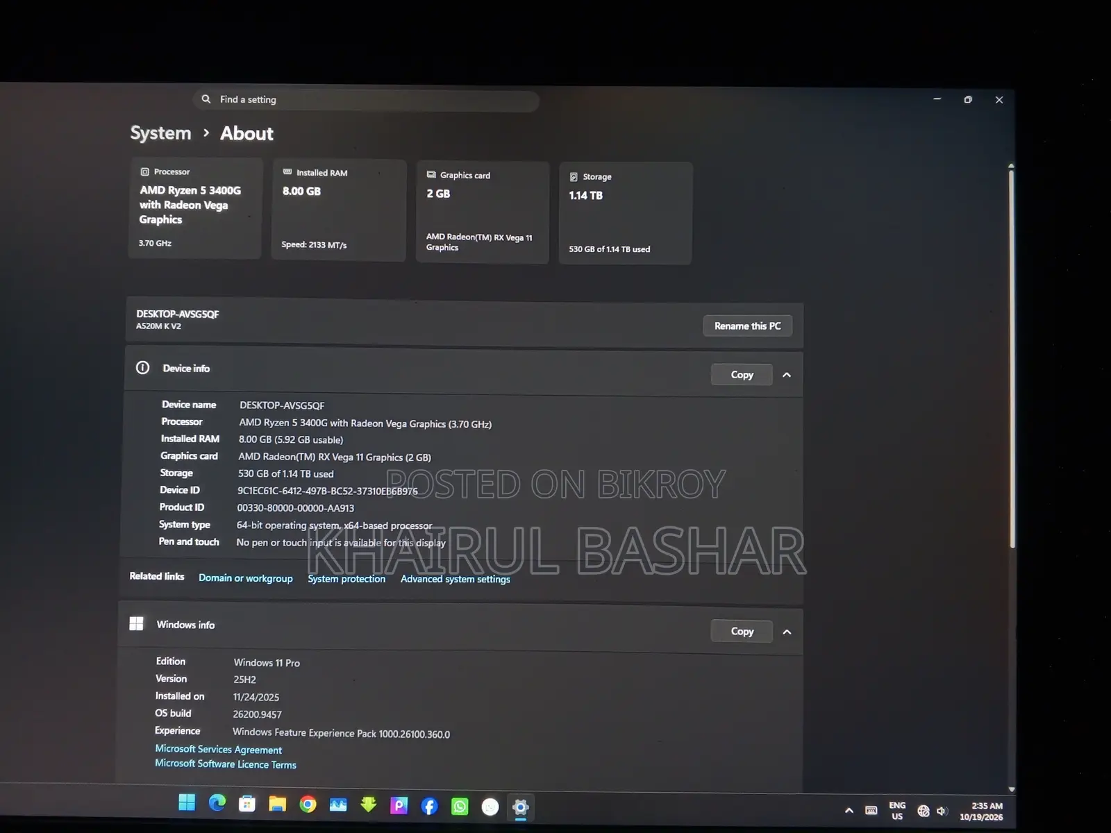The height and width of the screenshot is (833, 1111).
Task: Open the clock and date flyout
Action: pyautogui.click(x=982, y=811)
